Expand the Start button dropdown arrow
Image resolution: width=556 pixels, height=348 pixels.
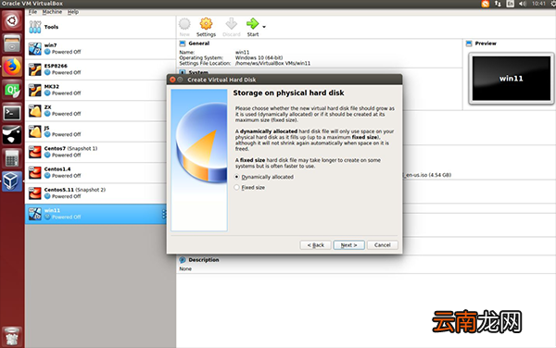tap(264, 27)
